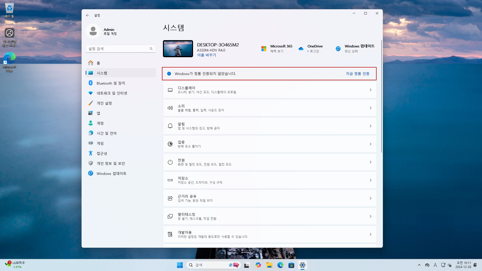482x271 pixels.
Task: Open 개인 설정 (personalization) section
Action: [104, 103]
